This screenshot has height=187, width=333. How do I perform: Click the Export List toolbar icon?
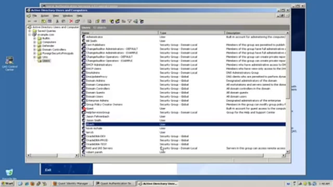89,21
